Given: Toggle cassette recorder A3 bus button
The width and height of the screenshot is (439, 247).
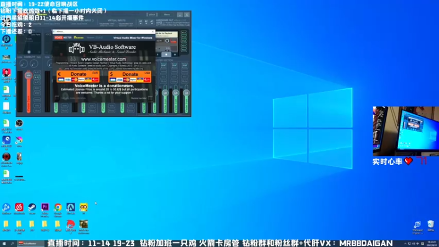Looking at the screenshot, I should tap(184, 41).
